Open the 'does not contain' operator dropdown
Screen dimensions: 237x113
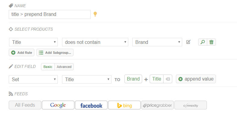click(x=95, y=42)
